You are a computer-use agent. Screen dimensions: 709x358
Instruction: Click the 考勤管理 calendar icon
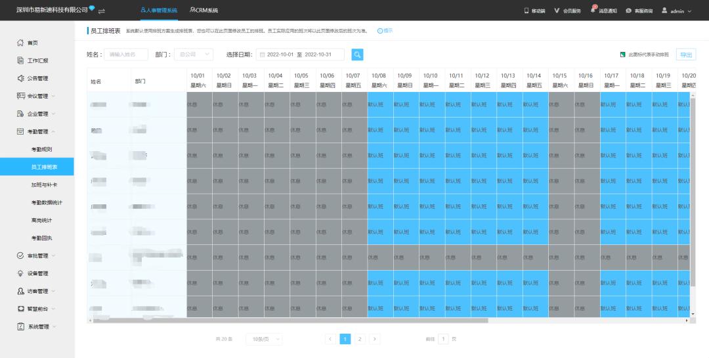[20, 131]
